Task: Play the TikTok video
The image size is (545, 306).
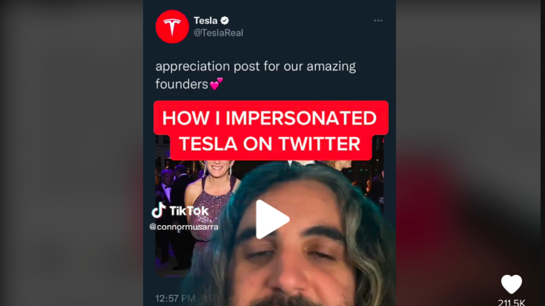Action: pyautogui.click(x=272, y=219)
